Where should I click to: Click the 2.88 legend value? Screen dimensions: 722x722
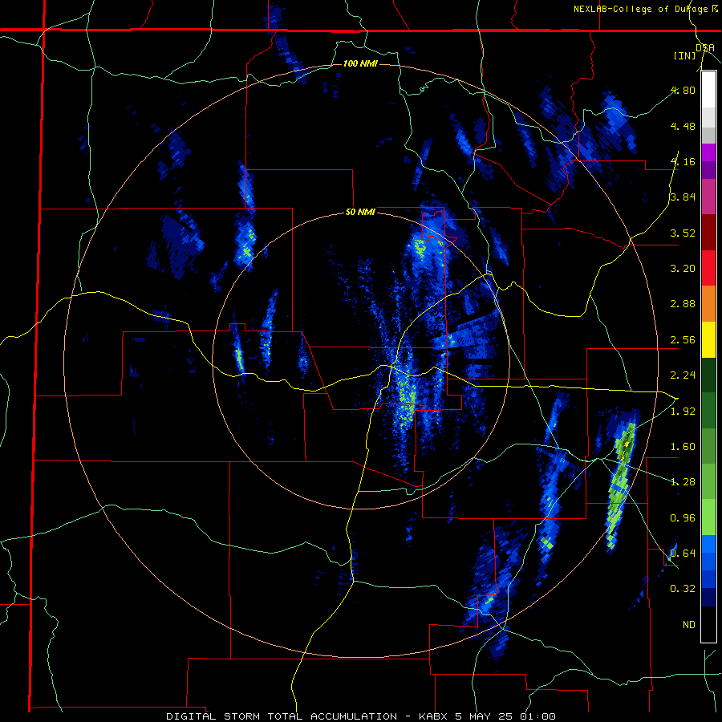pyautogui.click(x=683, y=304)
